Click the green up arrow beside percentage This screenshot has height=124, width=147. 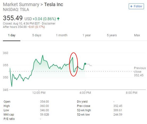click(x=58, y=19)
